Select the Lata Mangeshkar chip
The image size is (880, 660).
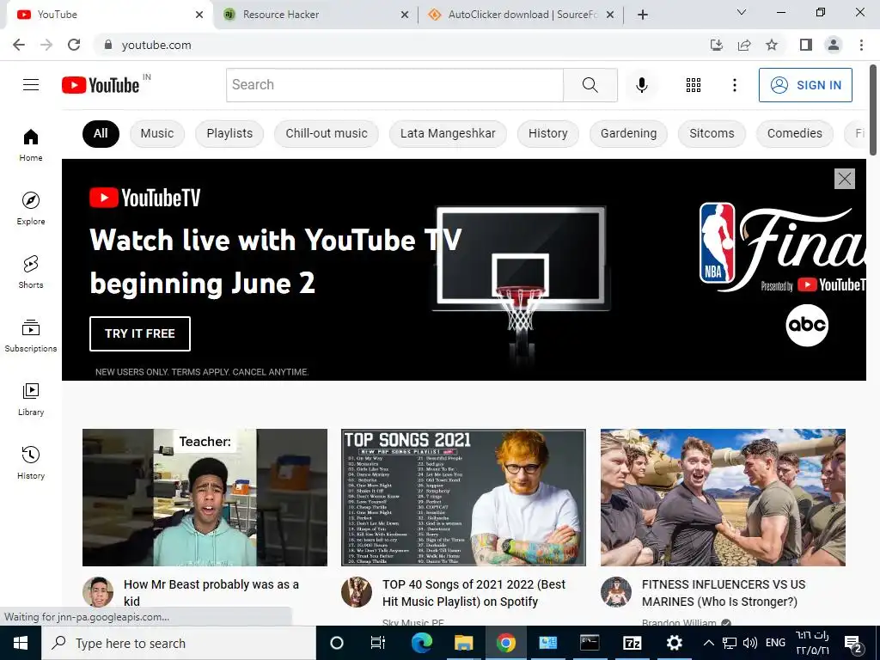[x=448, y=133]
